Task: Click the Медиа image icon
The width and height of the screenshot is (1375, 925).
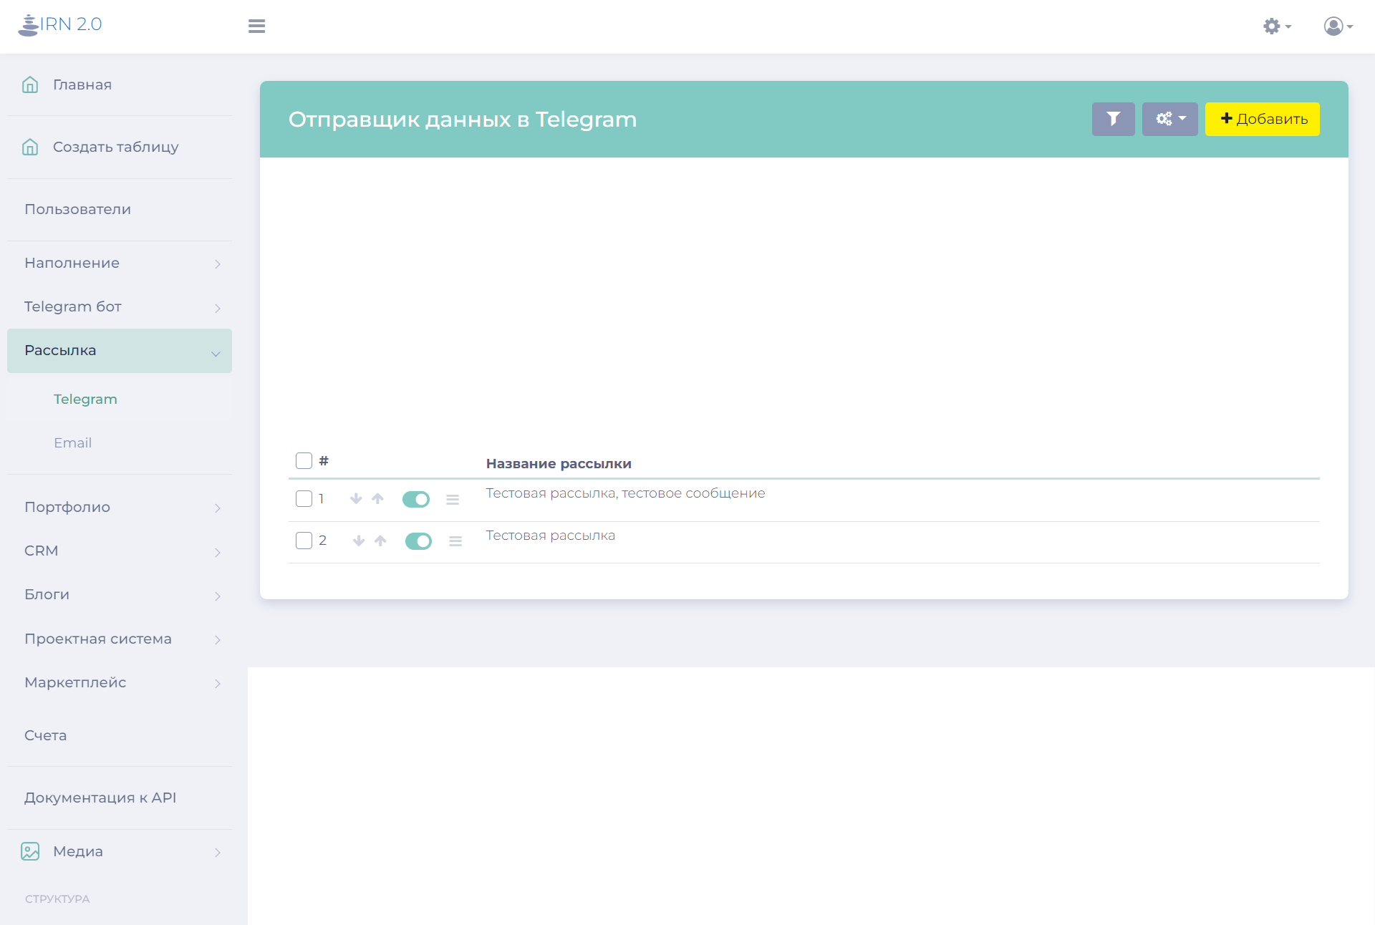Action: point(30,851)
